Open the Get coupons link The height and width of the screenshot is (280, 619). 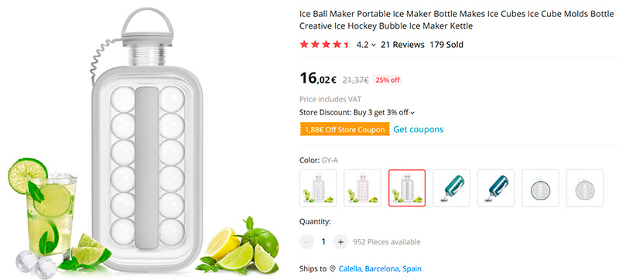click(419, 129)
